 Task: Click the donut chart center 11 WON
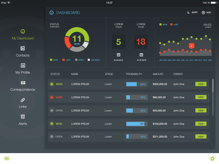[x=77, y=40]
